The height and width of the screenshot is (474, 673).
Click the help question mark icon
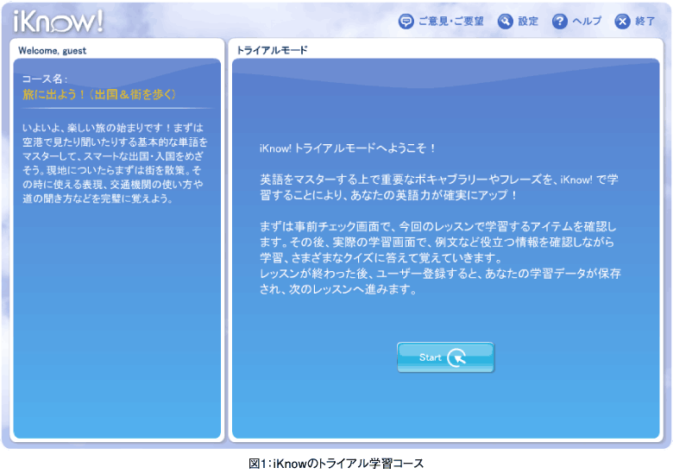(x=560, y=21)
